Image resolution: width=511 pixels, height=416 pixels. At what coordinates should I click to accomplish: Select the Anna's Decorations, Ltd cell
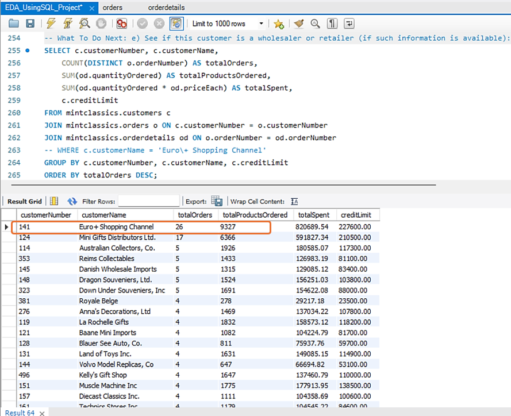(x=125, y=311)
